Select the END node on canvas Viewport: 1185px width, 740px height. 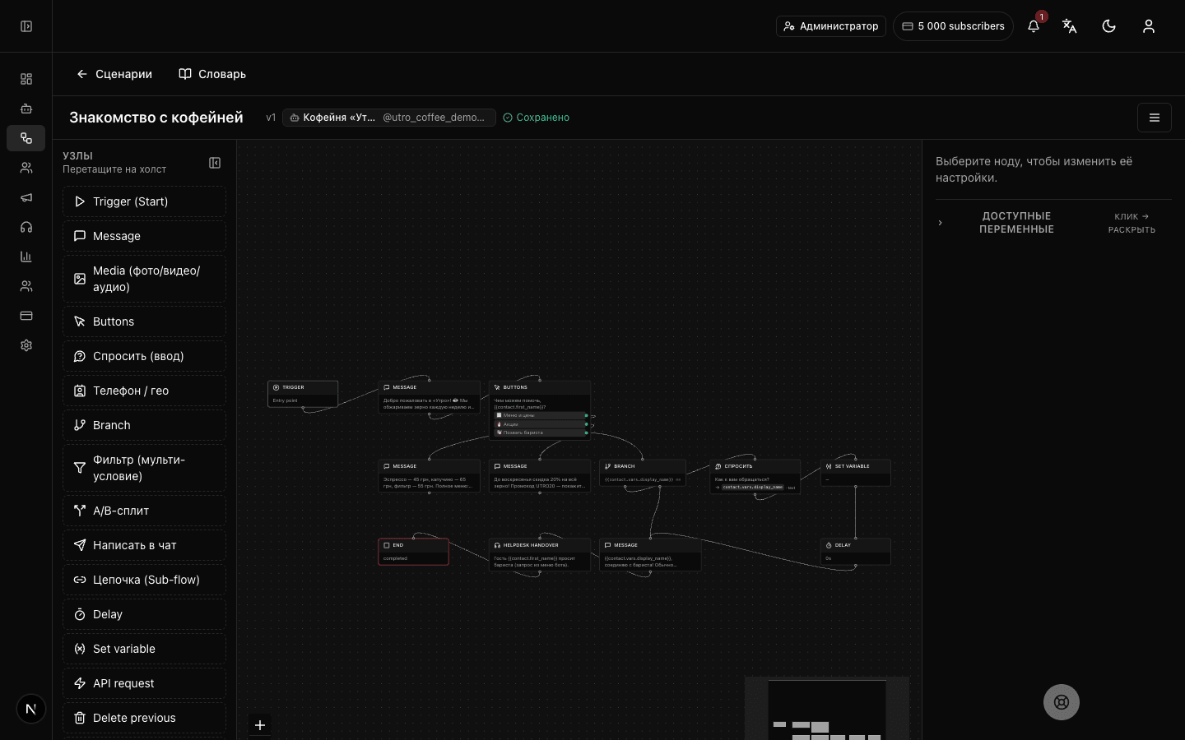click(x=413, y=552)
